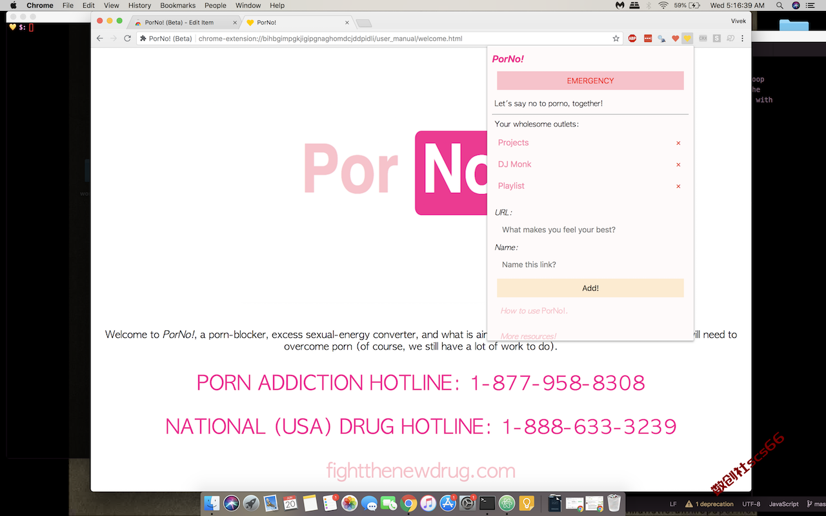Open the DJ Monk outlet link

[514, 164]
